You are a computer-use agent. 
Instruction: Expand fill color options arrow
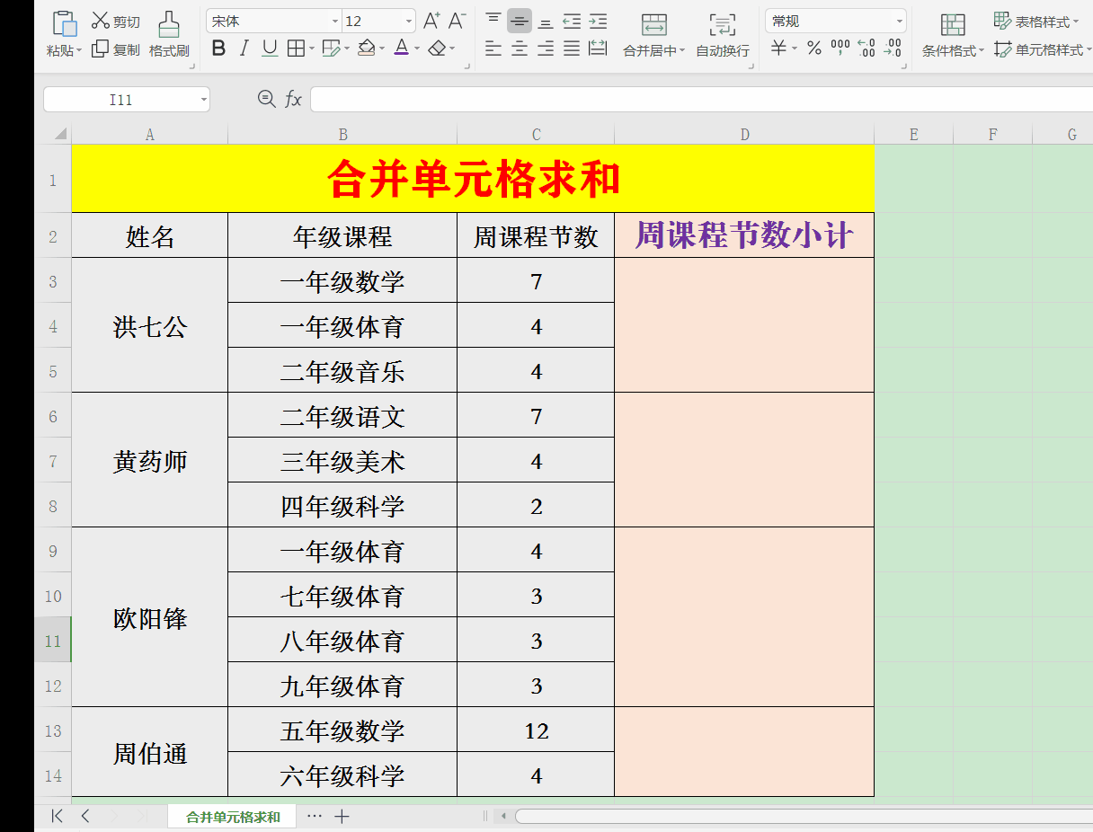click(x=382, y=49)
